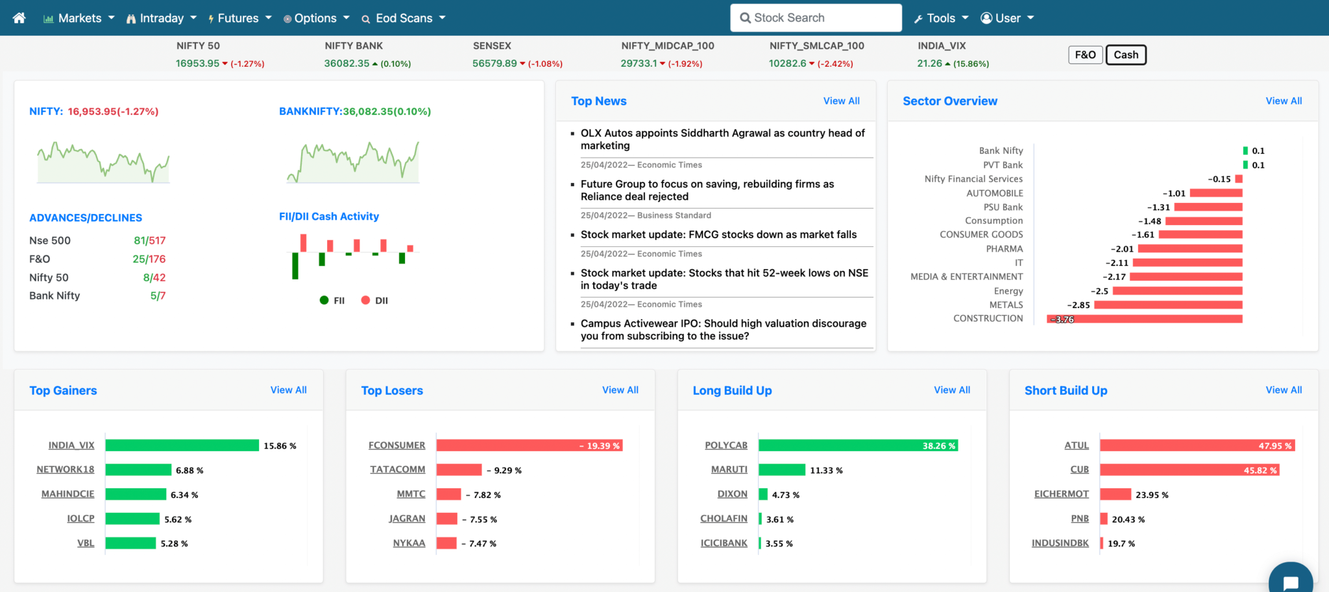Screen dimensions: 1329x592
Task: Click inside the Stock Search field
Action: (815, 18)
